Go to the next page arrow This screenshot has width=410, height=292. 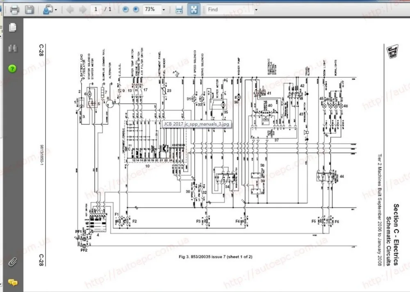[83, 10]
